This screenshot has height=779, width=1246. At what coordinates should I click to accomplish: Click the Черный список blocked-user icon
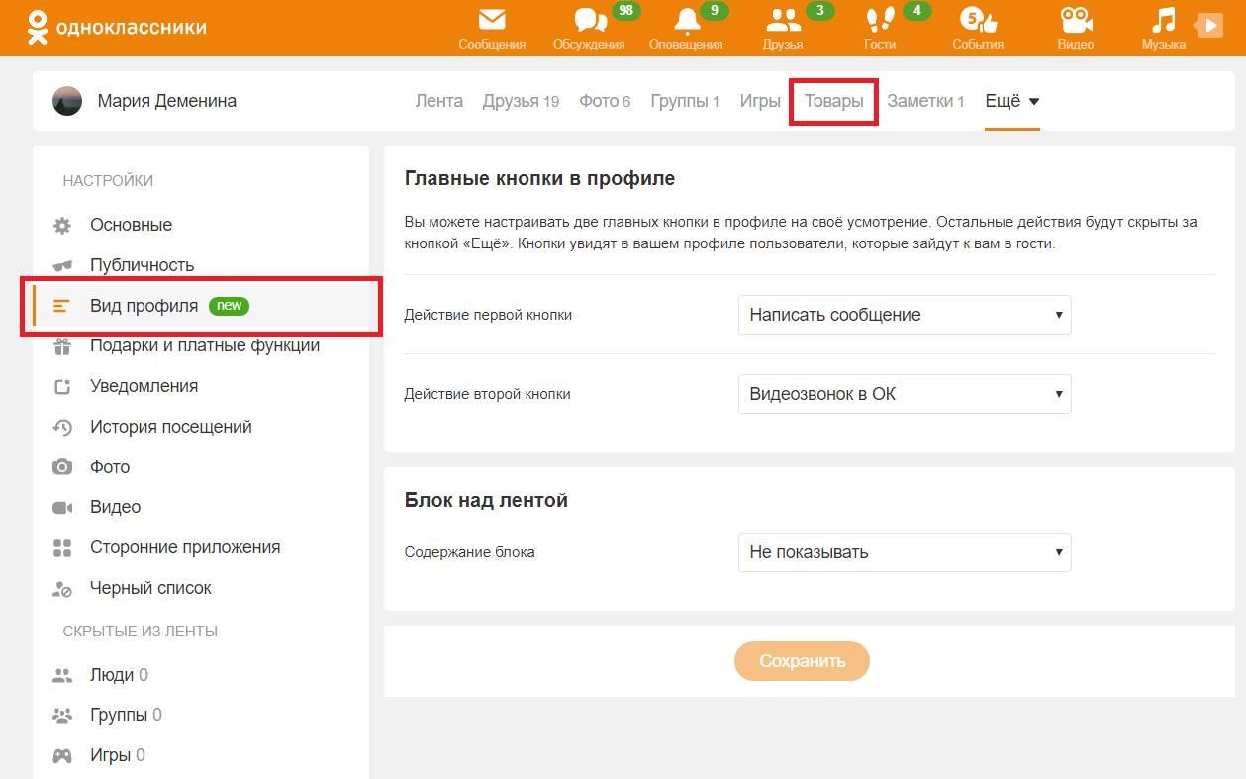62,589
